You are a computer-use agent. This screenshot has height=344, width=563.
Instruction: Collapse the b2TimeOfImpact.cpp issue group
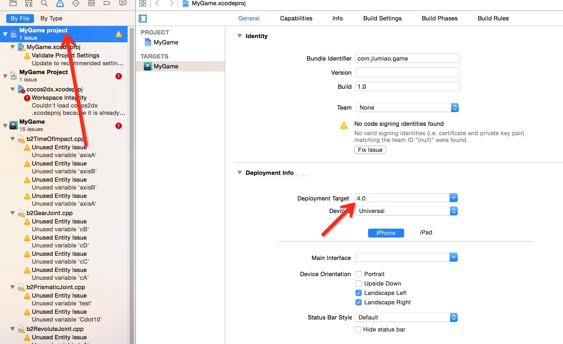(12, 139)
